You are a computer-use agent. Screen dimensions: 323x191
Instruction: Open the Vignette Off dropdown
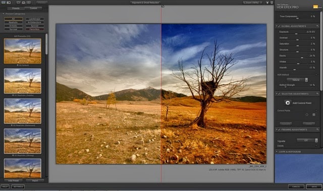click(307, 140)
